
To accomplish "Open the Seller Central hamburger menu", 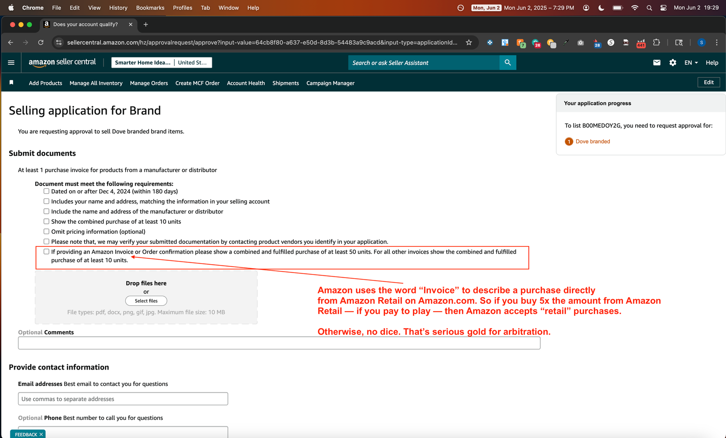I will pos(11,63).
